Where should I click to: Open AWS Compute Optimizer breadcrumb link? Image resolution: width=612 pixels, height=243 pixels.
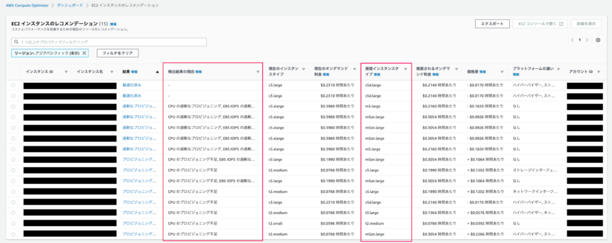[x=27, y=5]
